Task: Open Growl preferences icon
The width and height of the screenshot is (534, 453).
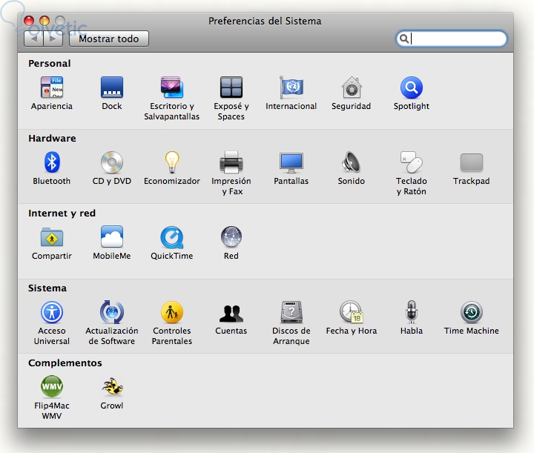Action: [112, 386]
